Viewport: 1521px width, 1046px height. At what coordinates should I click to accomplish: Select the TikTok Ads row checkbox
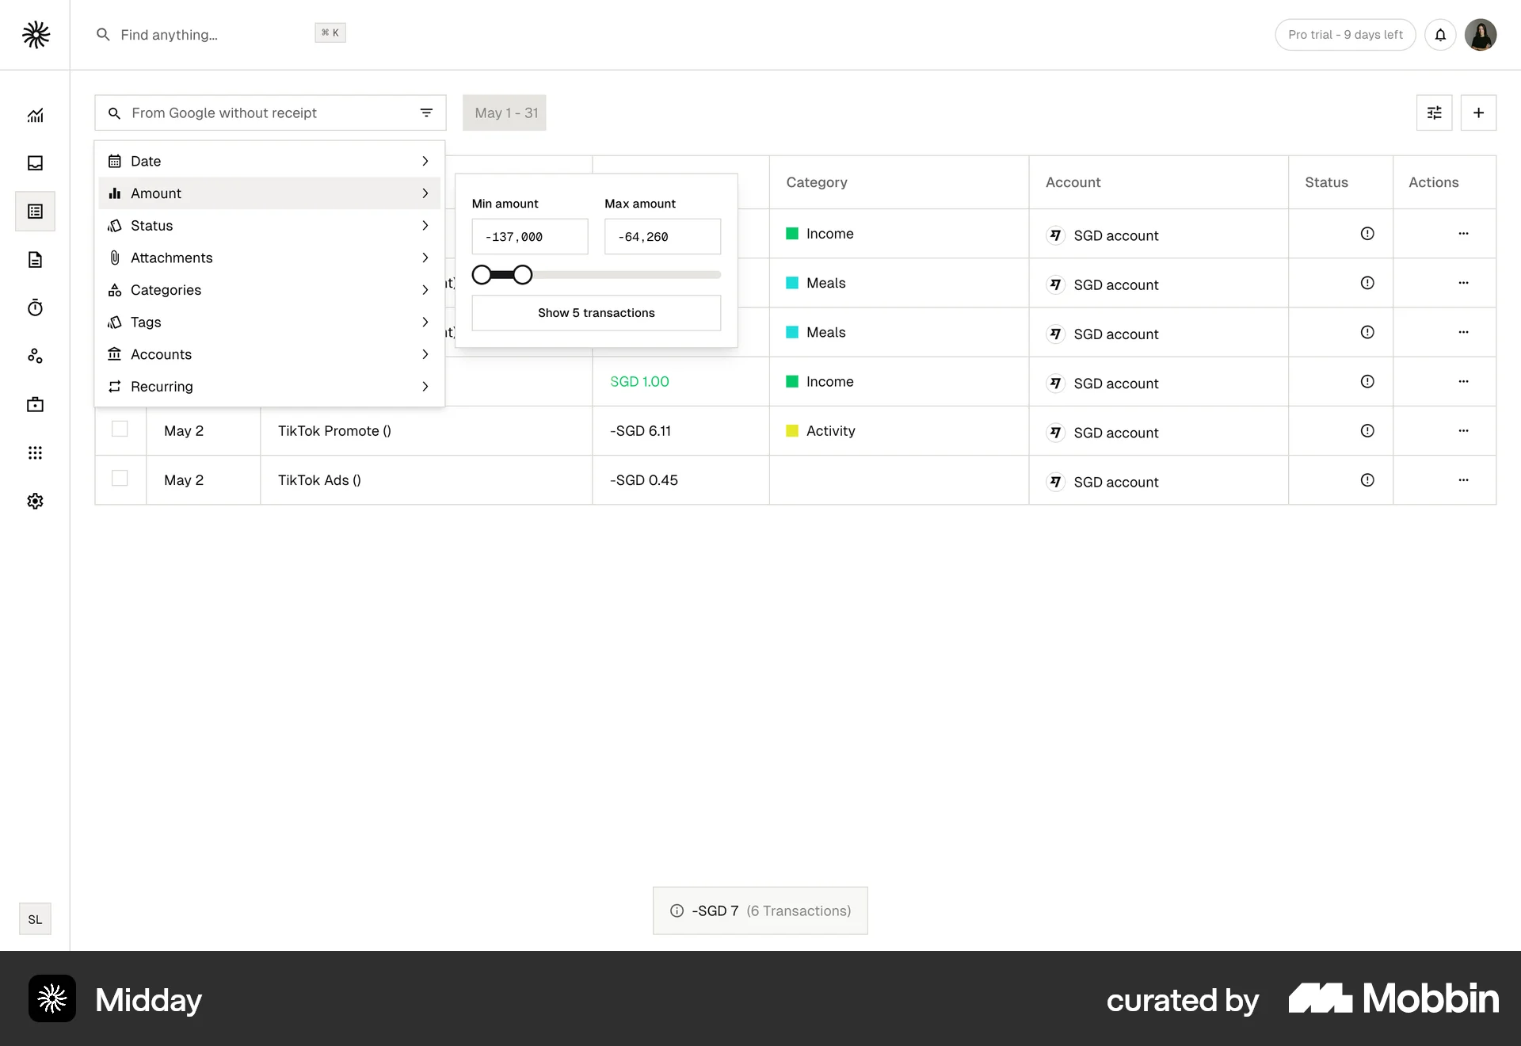120,478
